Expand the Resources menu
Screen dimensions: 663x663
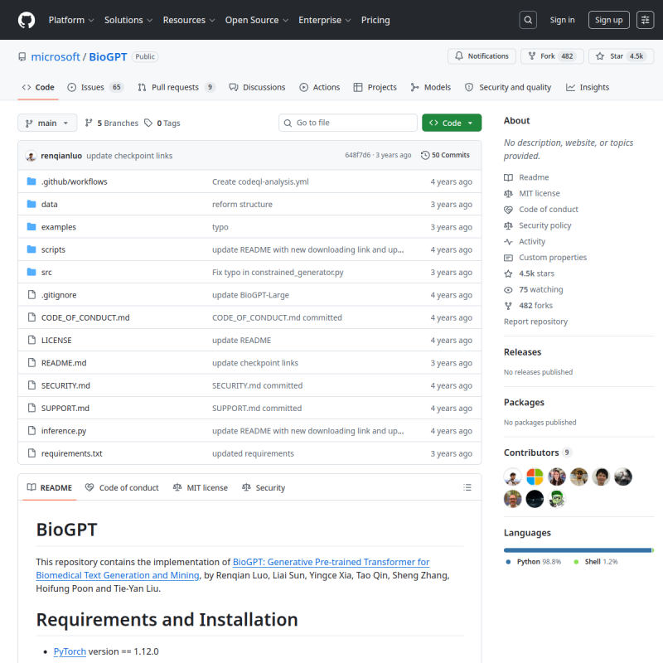[189, 20]
